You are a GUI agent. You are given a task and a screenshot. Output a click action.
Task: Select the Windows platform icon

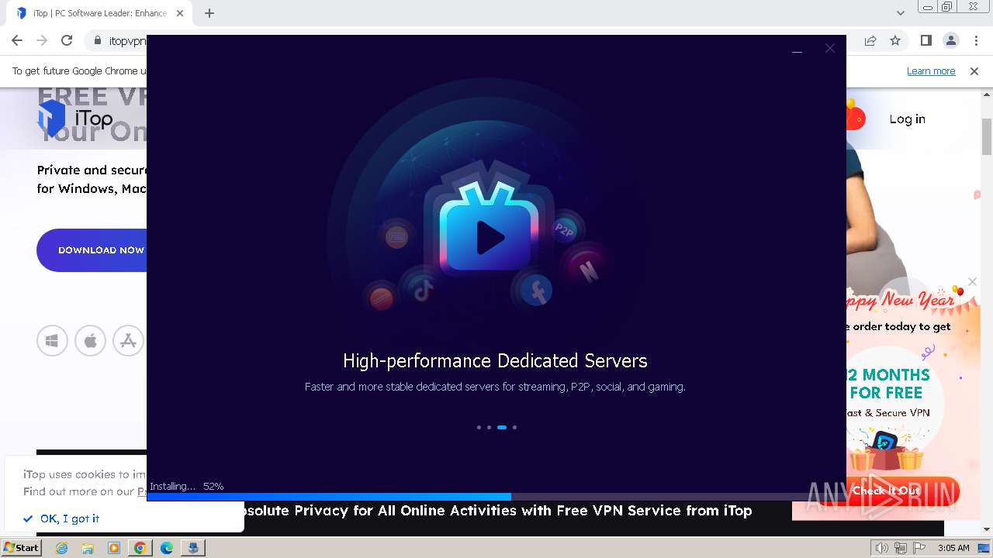point(52,341)
